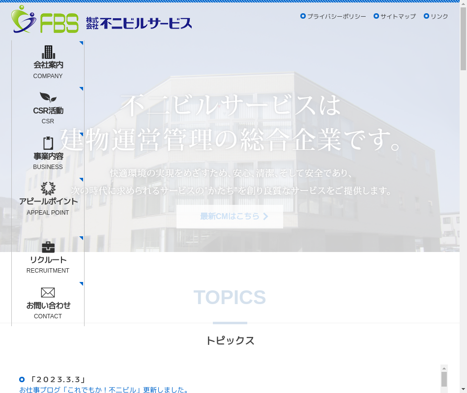Image resolution: width=467 pixels, height=393 pixels.
Task: Select the CONTACT menu label
Action: [48, 316]
